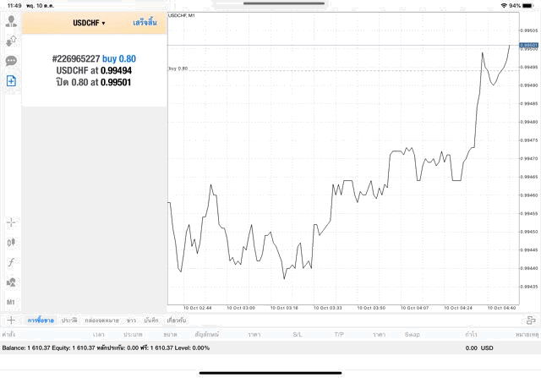Click the '10 Oct 03:16' time axis label
Viewport: 541px width, 378px height.
pos(284,308)
